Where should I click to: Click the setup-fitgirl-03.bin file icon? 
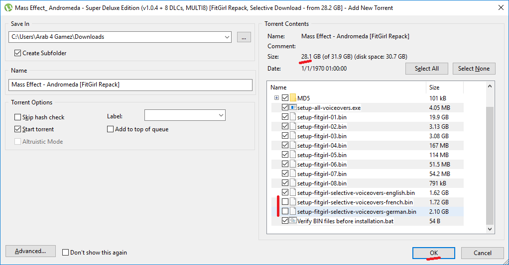click(293, 136)
